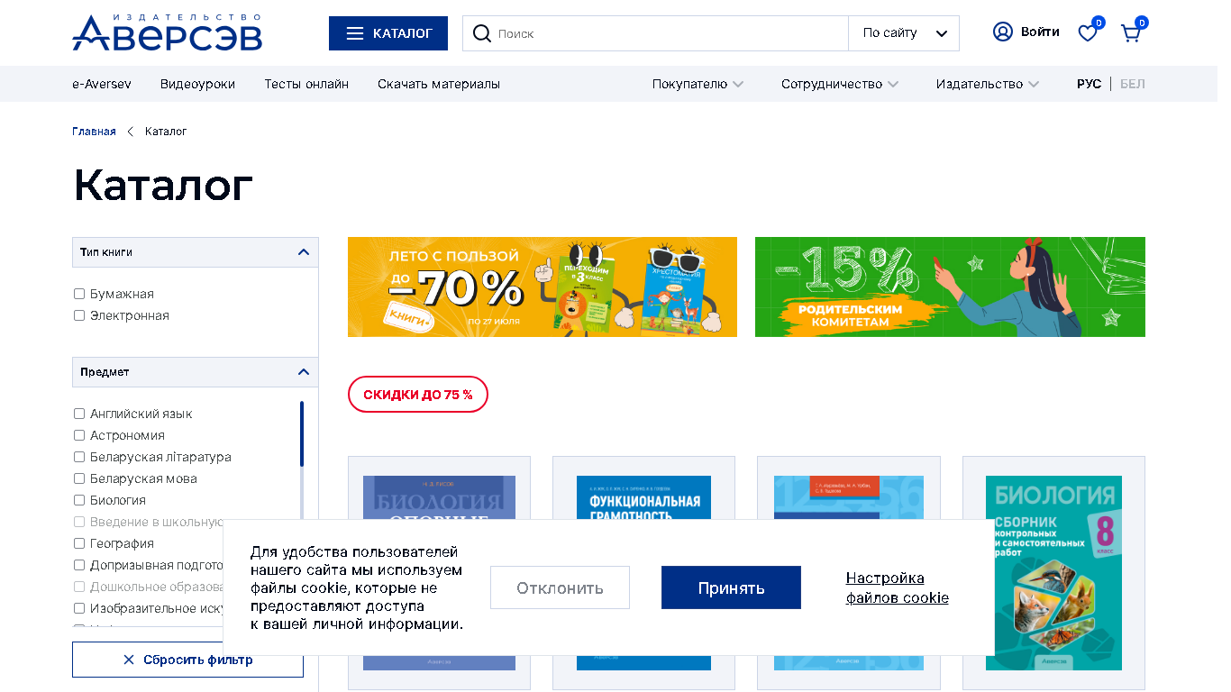Click Принять to accept cookies

coord(731,587)
